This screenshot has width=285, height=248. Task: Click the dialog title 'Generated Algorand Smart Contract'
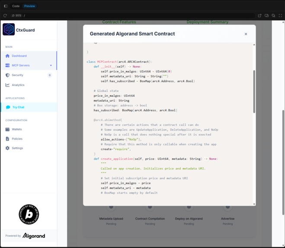point(132,34)
